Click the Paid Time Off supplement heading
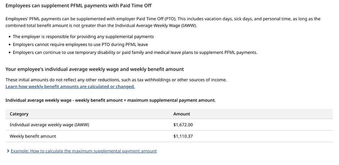 [x=79, y=6]
